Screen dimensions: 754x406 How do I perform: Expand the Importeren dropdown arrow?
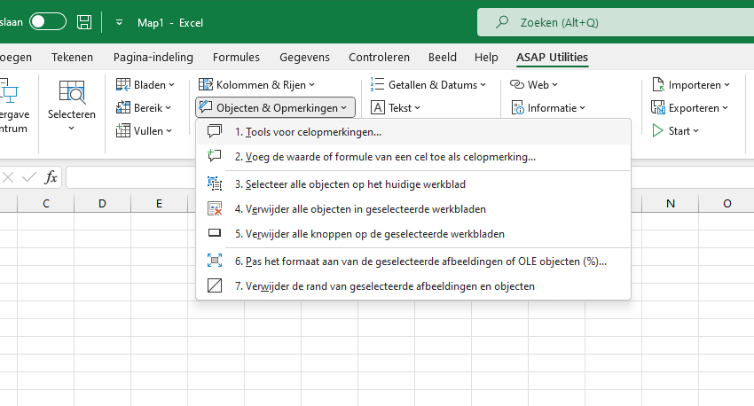(x=727, y=85)
